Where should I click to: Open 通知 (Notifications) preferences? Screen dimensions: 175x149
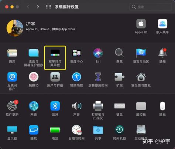[x=162, y=53]
